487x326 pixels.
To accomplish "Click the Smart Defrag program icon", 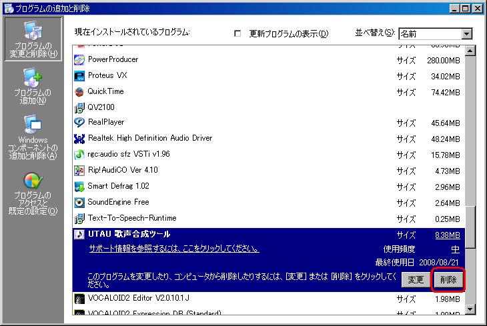I will [79, 187].
